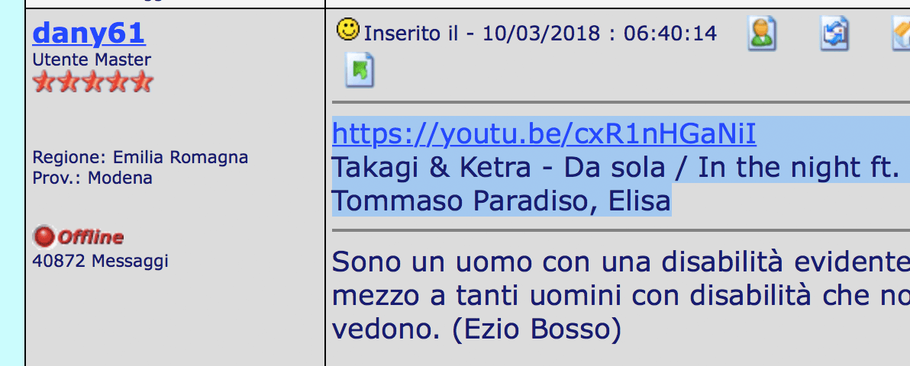This screenshot has height=366, width=910.
Task: Click the red Offline status ball icon
Action: 44,236
